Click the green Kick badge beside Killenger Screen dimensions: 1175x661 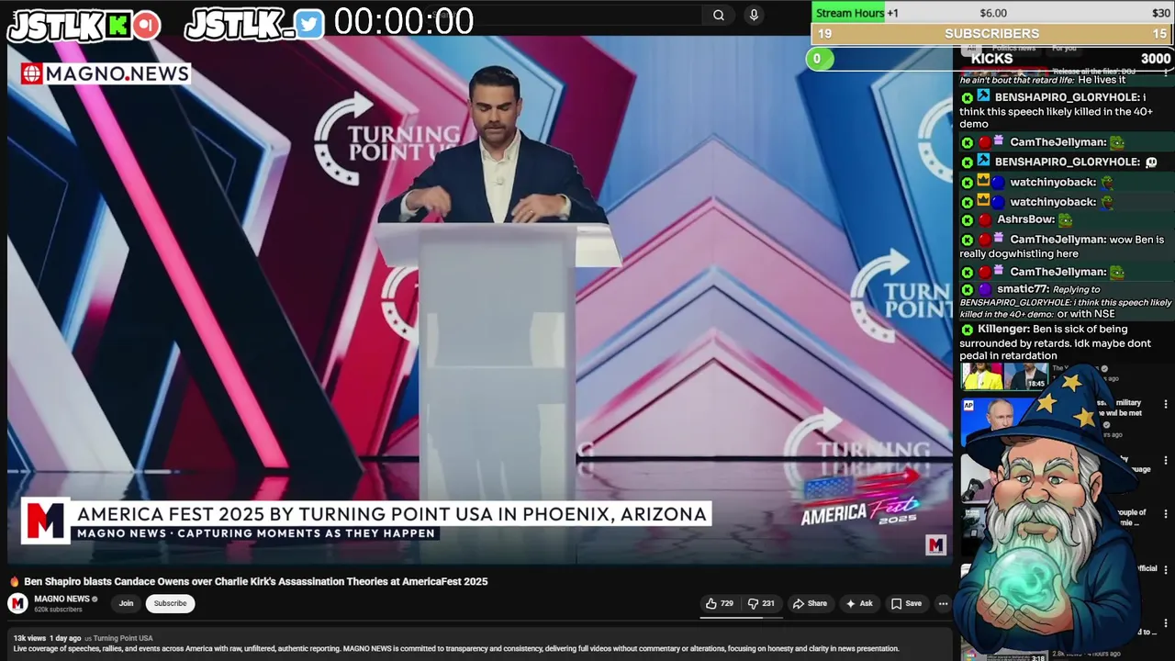(x=967, y=330)
